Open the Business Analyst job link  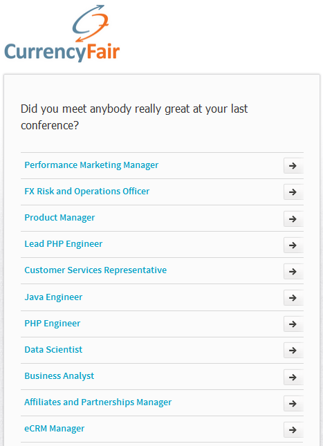pyautogui.click(x=59, y=376)
